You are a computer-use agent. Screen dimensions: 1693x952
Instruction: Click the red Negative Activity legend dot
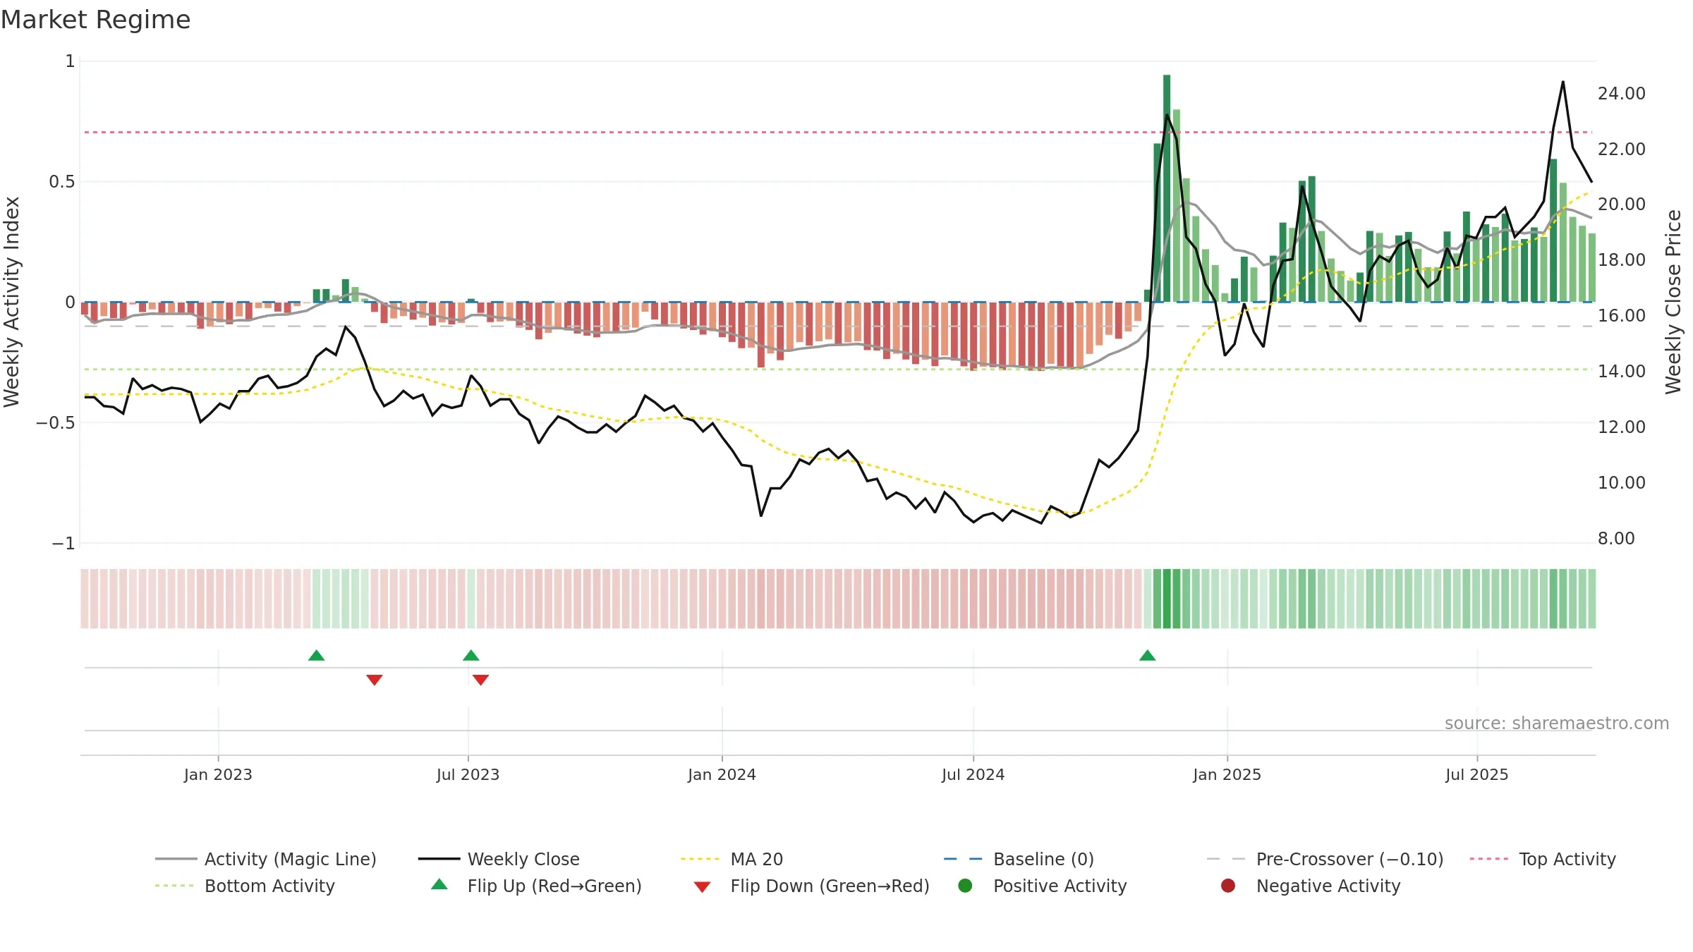pos(1228,885)
